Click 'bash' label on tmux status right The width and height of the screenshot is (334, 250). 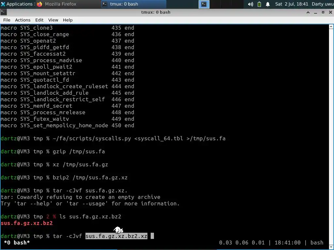pos(317,243)
